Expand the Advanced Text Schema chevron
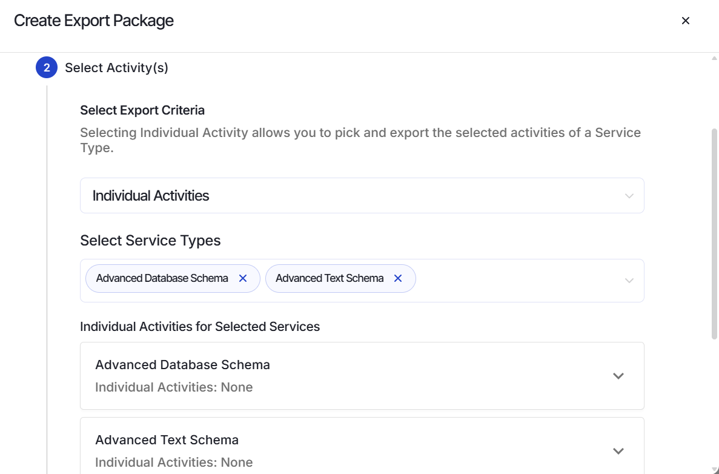 [618, 451]
